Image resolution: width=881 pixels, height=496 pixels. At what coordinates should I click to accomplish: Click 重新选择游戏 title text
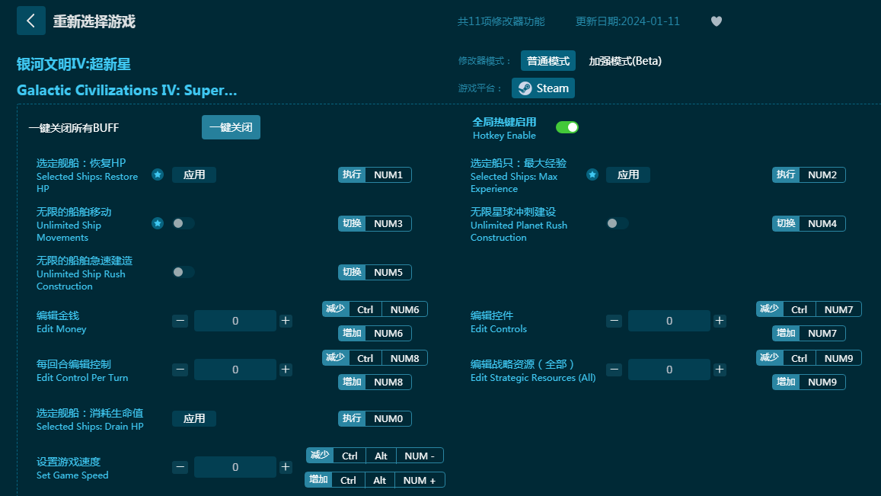[94, 21]
